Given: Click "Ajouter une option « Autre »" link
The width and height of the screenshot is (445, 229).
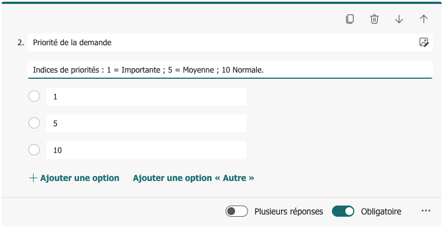Looking at the screenshot, I should 193,178.
